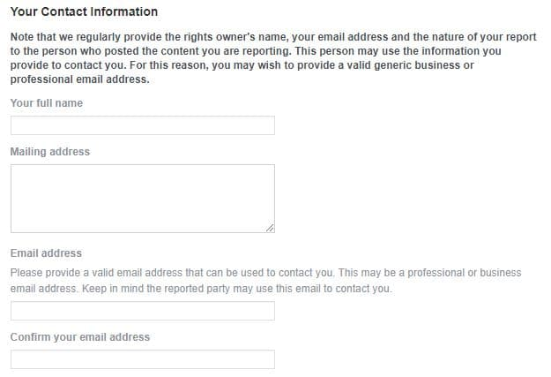Select the Confirm your email address field

(x=142, y=359)
